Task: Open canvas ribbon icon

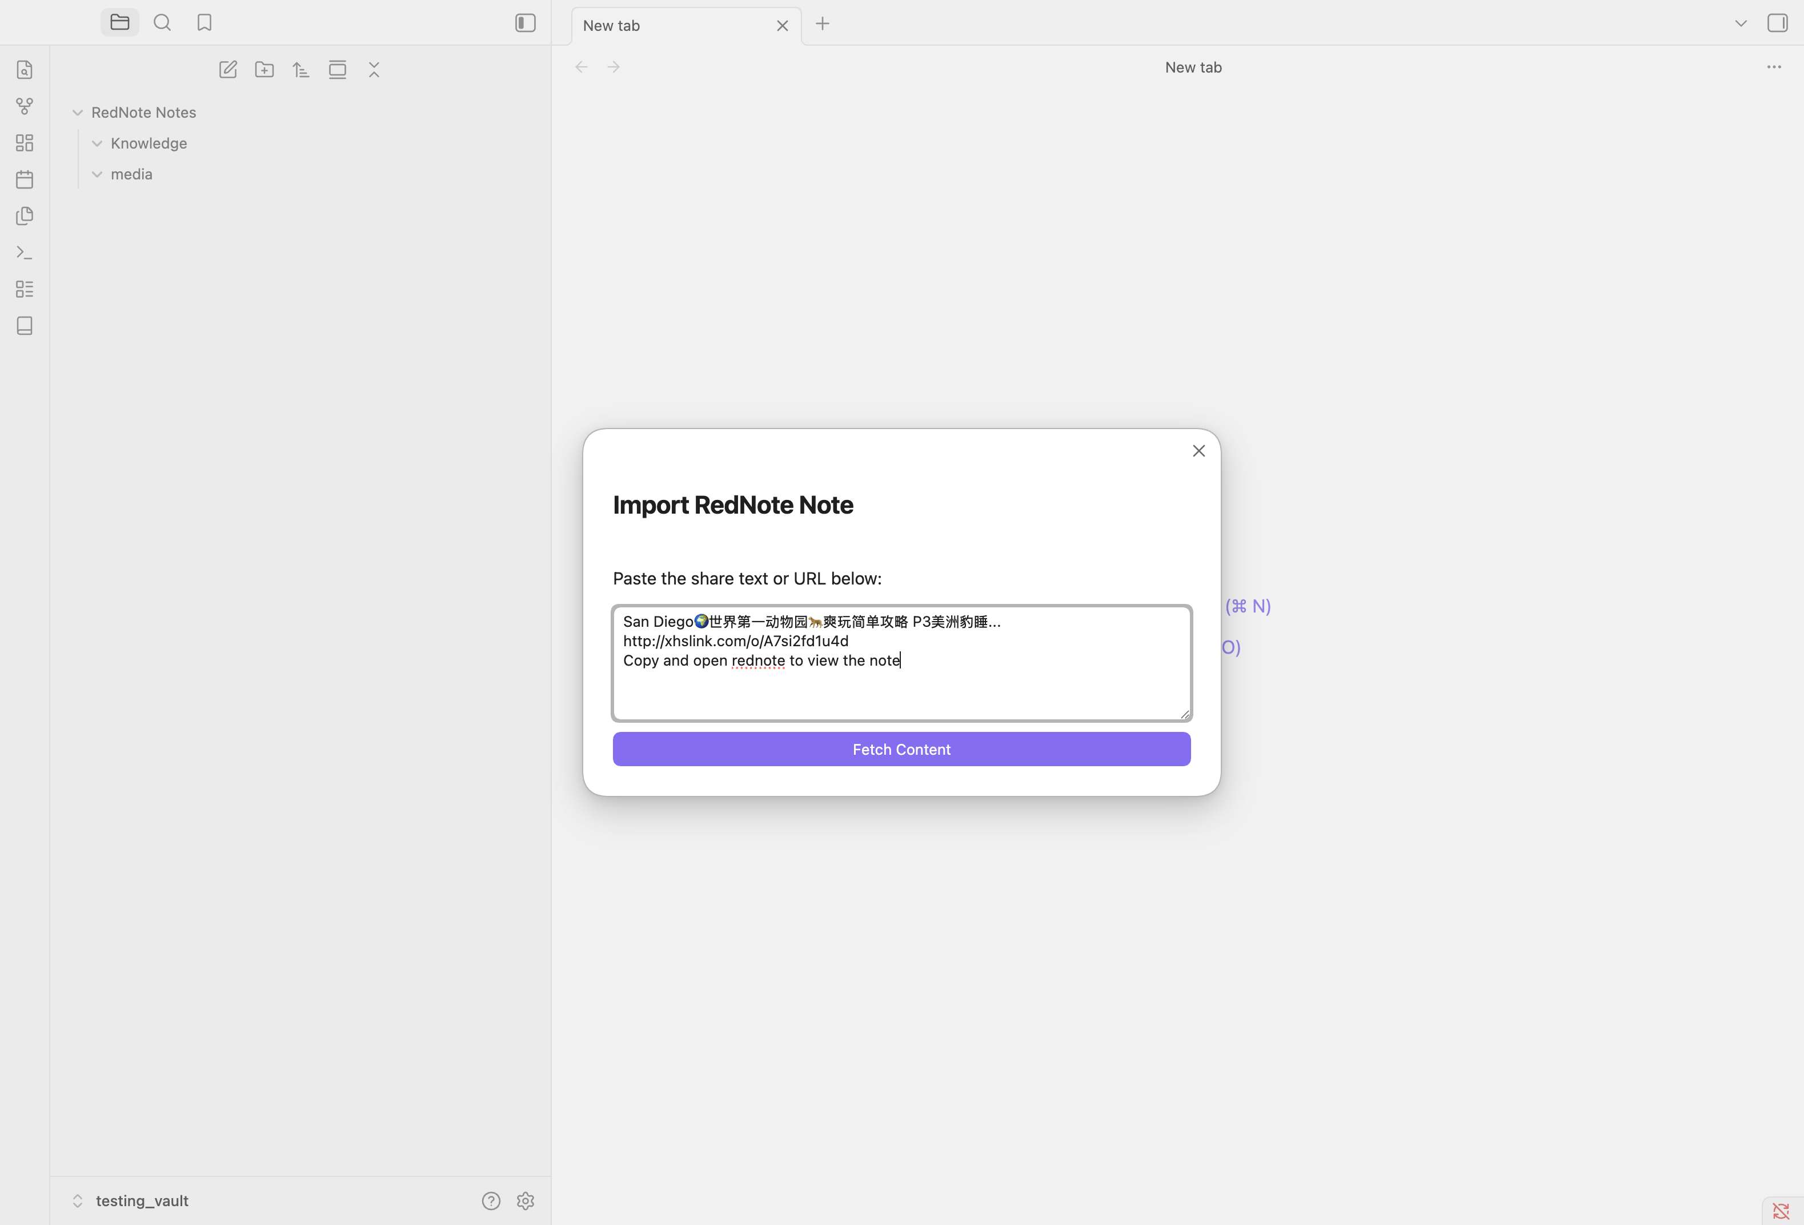Action: tap(25, 143)
